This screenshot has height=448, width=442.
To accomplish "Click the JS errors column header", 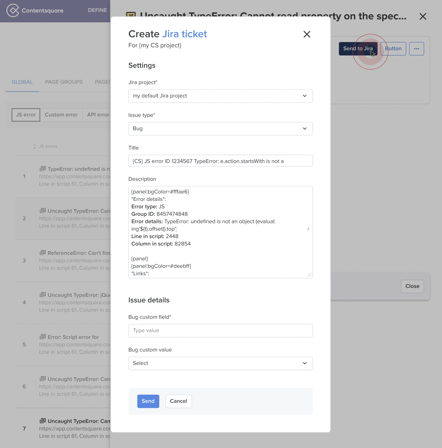I will tap(48, 146).
